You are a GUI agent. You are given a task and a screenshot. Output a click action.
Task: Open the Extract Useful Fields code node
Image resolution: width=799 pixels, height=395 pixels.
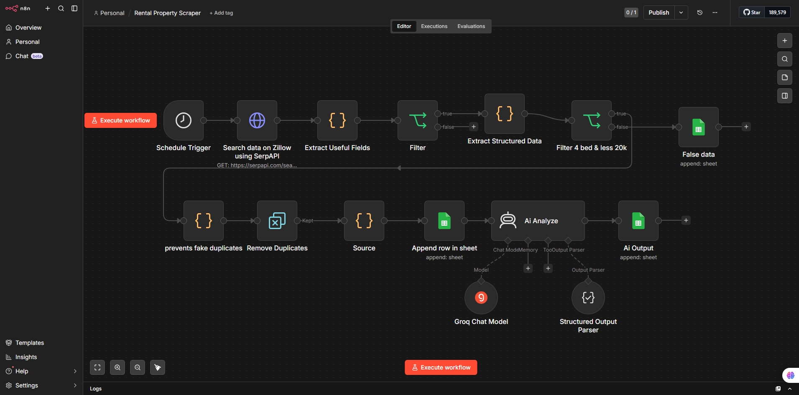click(x=337, y=120)
